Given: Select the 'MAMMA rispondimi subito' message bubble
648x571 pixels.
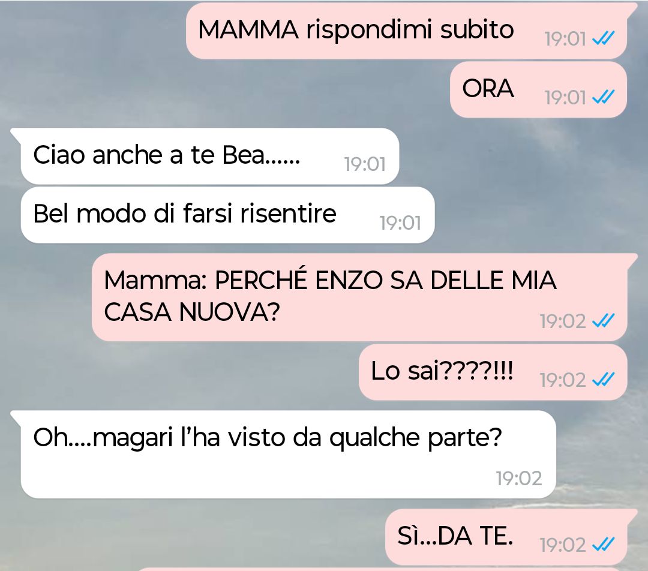Looking at the screenshot, I should (x=407, y=31).
